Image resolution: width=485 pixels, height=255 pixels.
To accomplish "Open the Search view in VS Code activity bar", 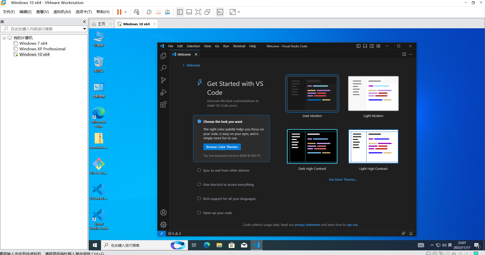I will click(x=163, y=68).
